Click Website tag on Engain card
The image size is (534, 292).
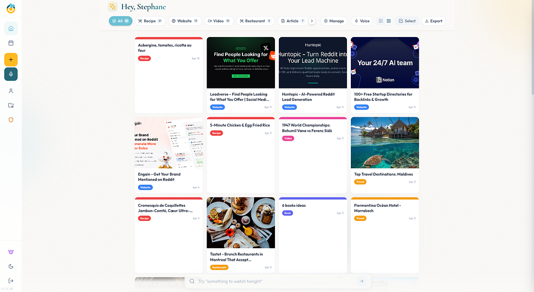click(145, 187)
